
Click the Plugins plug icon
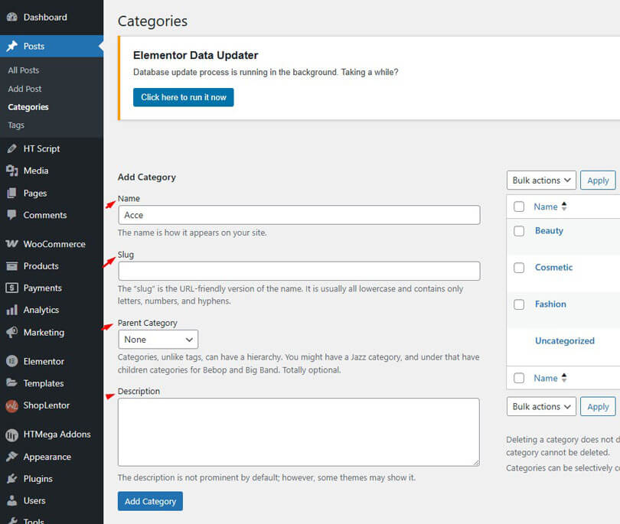click(x=11, y=479)
